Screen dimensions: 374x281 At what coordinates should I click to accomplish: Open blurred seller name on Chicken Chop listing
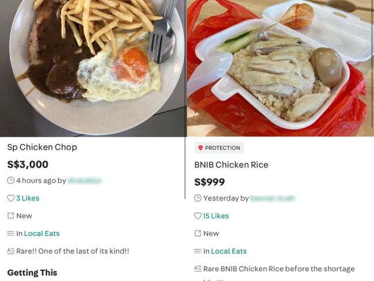pos(85,181)
